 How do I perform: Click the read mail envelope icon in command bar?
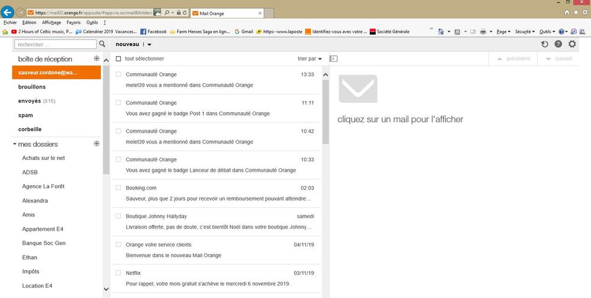(x=473, y=31)
